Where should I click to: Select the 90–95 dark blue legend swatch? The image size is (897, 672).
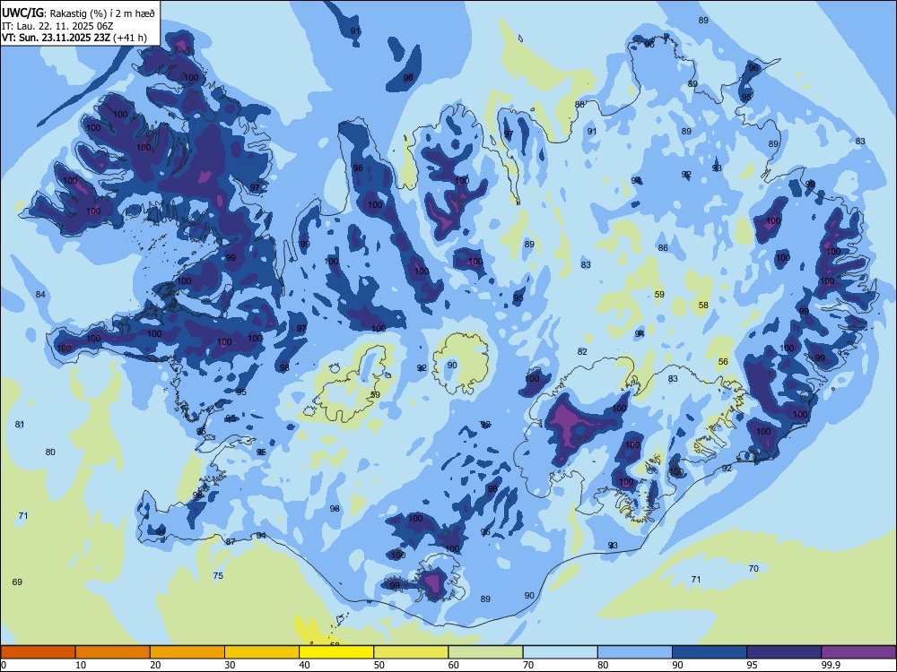(710, 652)
